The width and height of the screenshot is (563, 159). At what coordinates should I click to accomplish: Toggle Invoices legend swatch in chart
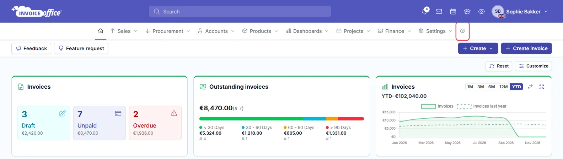428,106
